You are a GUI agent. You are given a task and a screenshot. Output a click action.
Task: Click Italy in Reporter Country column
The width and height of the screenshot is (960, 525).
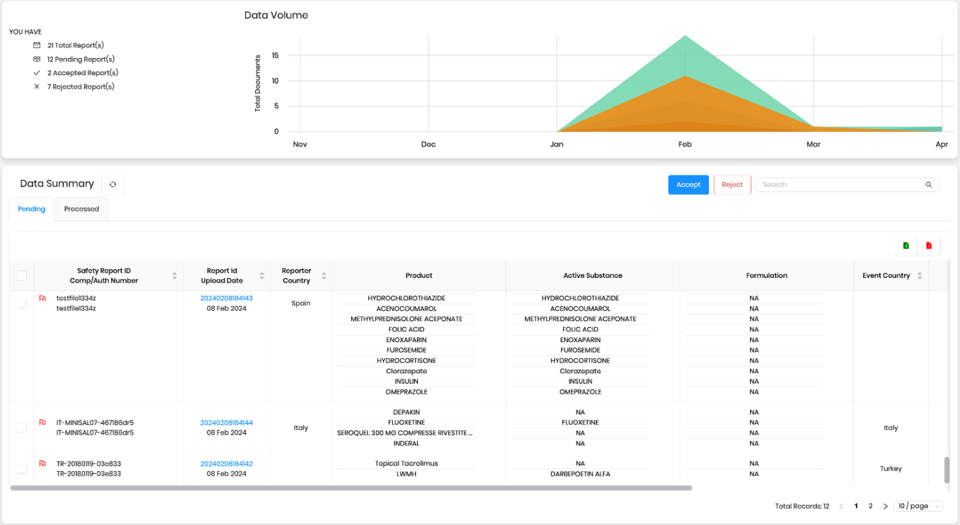[x=301, y=428]
